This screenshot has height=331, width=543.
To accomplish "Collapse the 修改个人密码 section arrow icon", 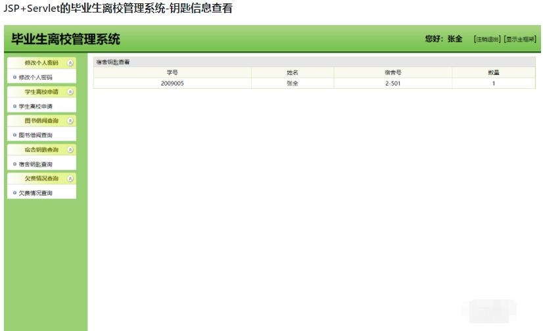I will point(70,63).
